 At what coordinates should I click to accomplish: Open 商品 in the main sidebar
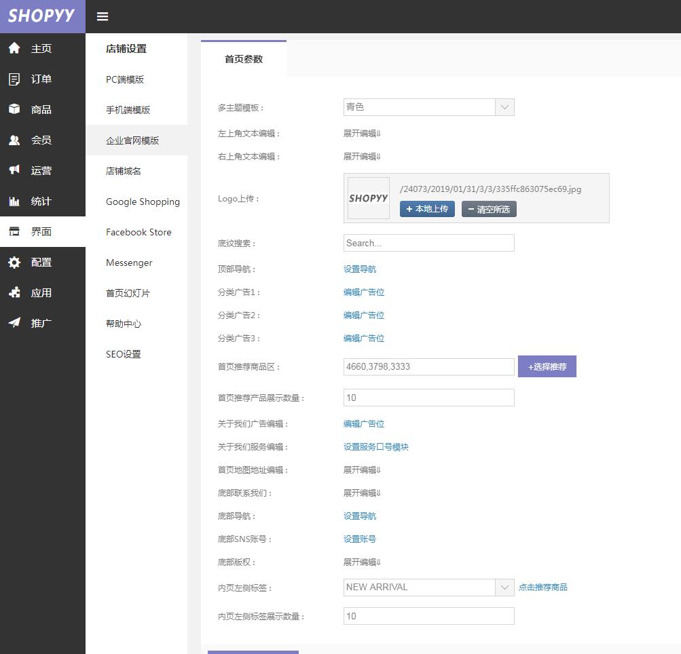click(43, 109)
